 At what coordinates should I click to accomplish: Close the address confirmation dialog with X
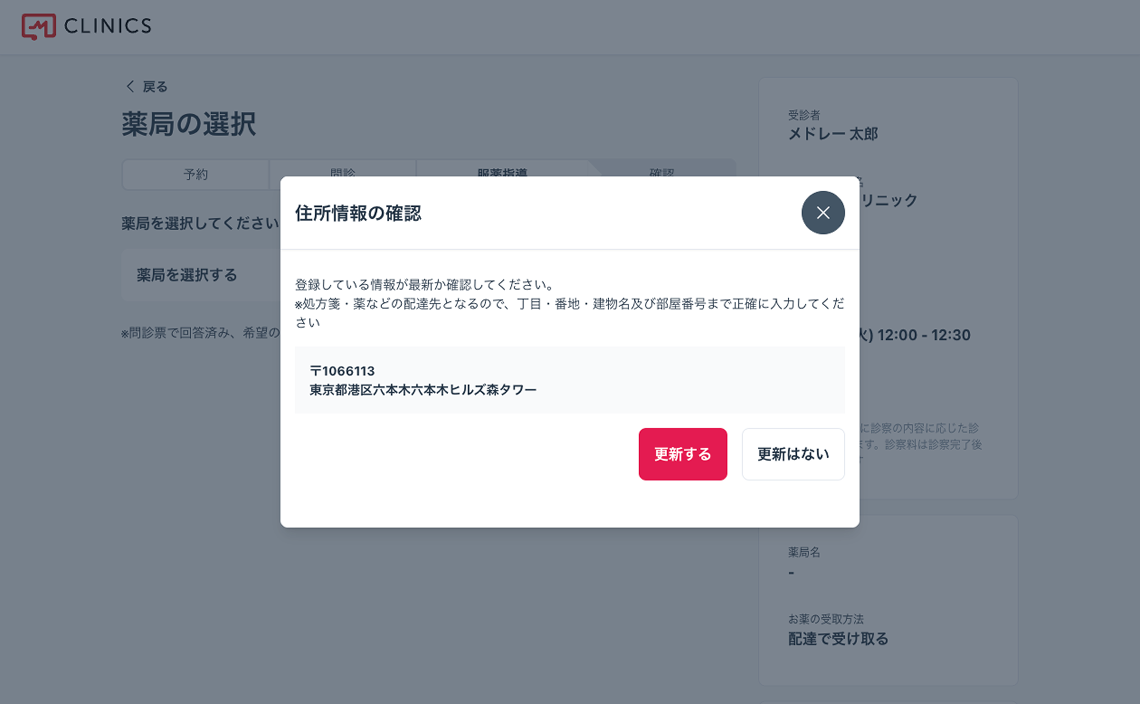coord(822,213)
